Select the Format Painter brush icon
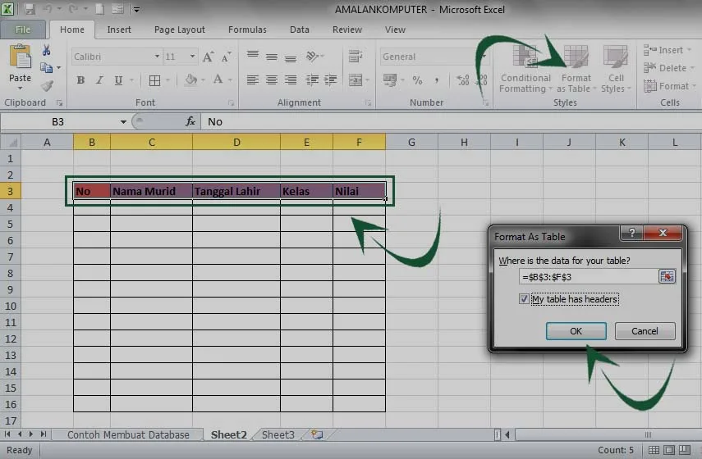This screenshot has width=702, height=459. pyautogui.click(x=47, y=85)
